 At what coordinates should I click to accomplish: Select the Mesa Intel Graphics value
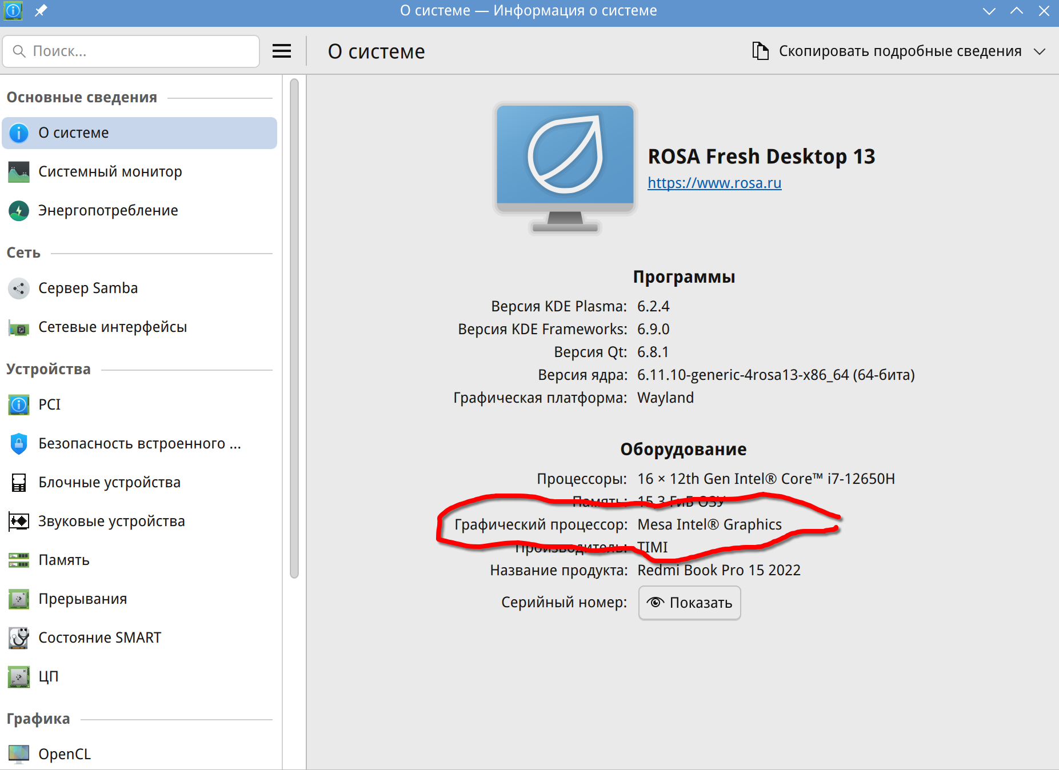pos(709,525)
